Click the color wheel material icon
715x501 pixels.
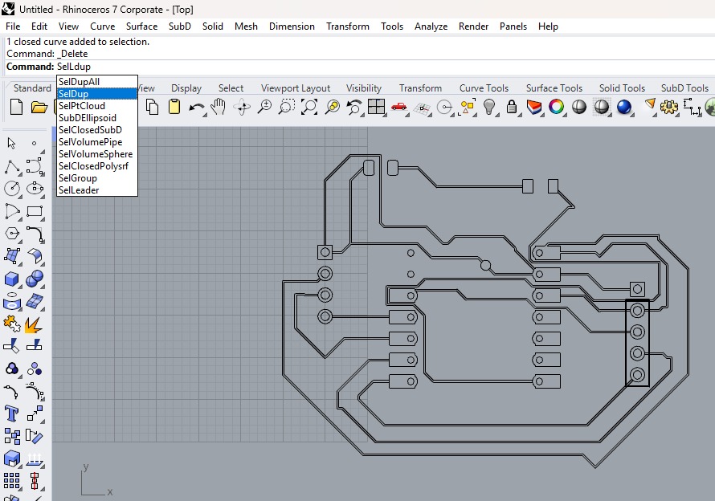tap(556, 107)
